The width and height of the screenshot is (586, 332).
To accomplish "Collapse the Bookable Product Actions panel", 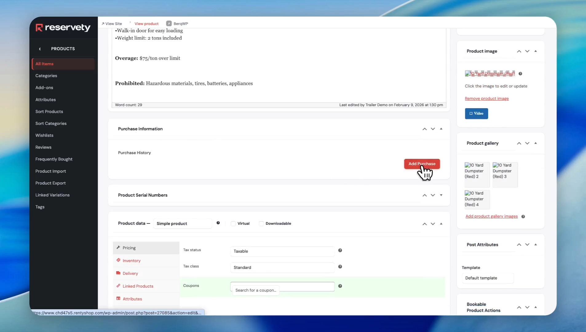I will 536,307.
